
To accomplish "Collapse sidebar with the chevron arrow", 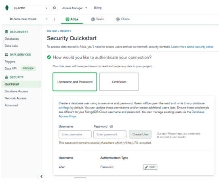I will point(42,177).
